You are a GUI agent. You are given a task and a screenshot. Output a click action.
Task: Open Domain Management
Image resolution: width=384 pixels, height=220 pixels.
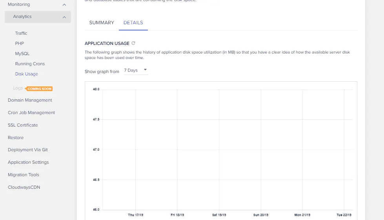pos(30,100)
